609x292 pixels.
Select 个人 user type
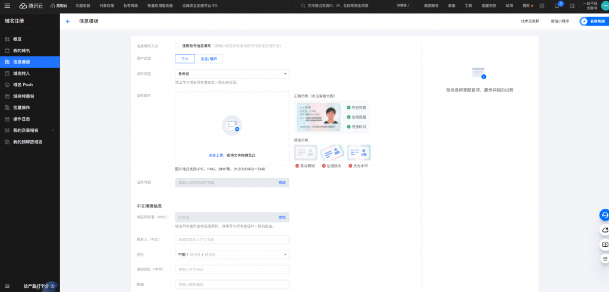tap(185, 59)
